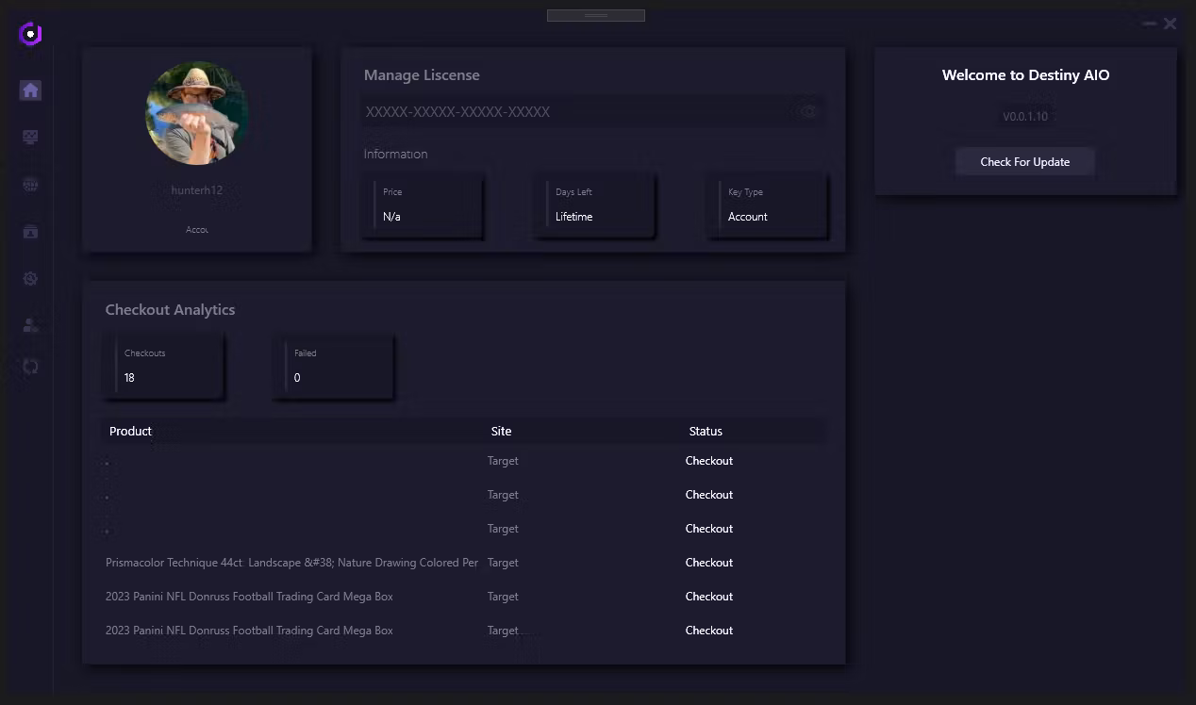Select the Prismacolor Technique 44ct product row
This screenshot has height=705, width=1196.
point(291,563)
